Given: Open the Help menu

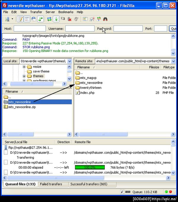Looking at the screenshot, I should click(x=80, y=12).
